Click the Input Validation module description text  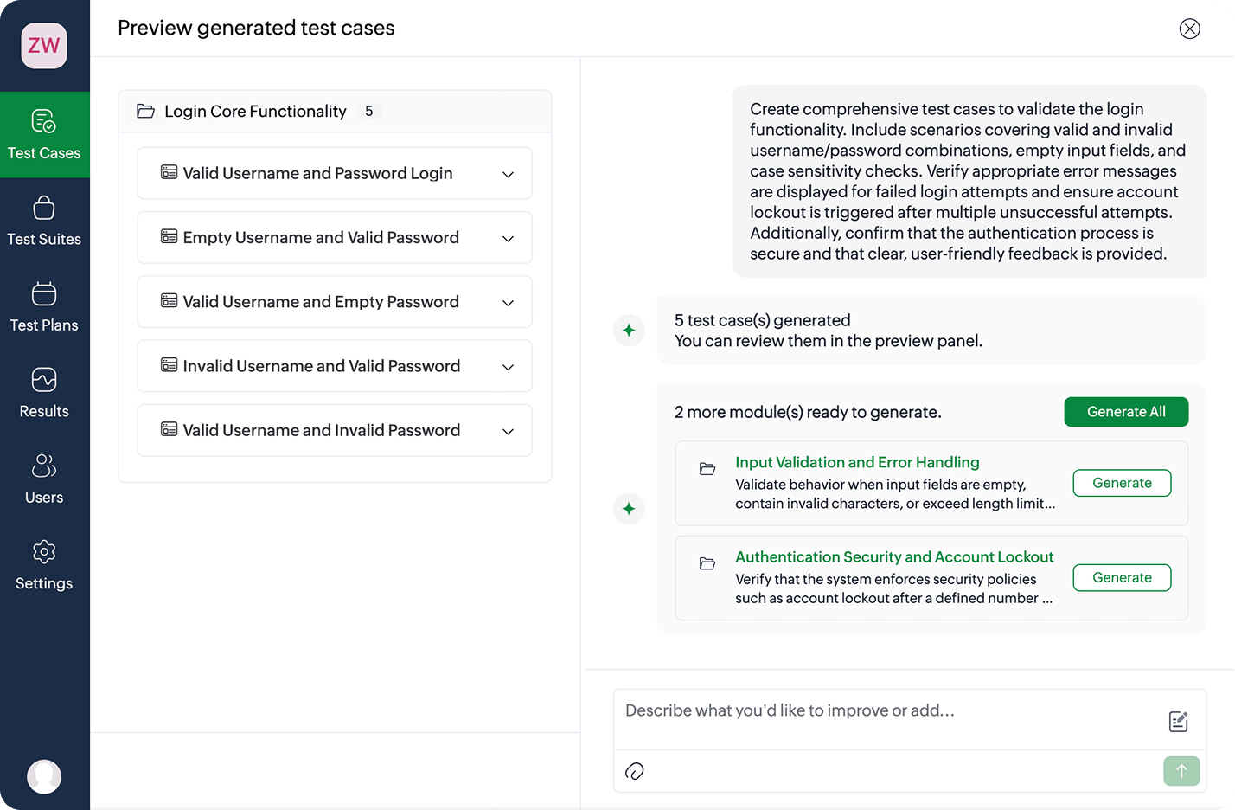point(895,494)
